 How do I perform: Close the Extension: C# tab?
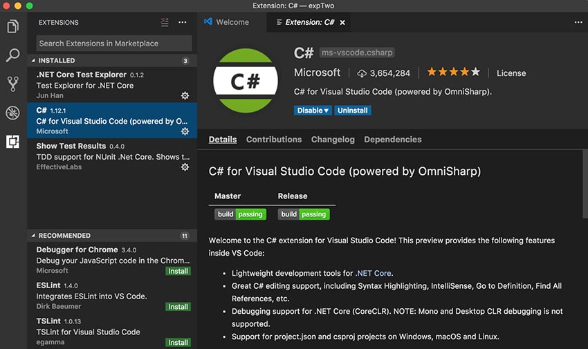point(342,23)
